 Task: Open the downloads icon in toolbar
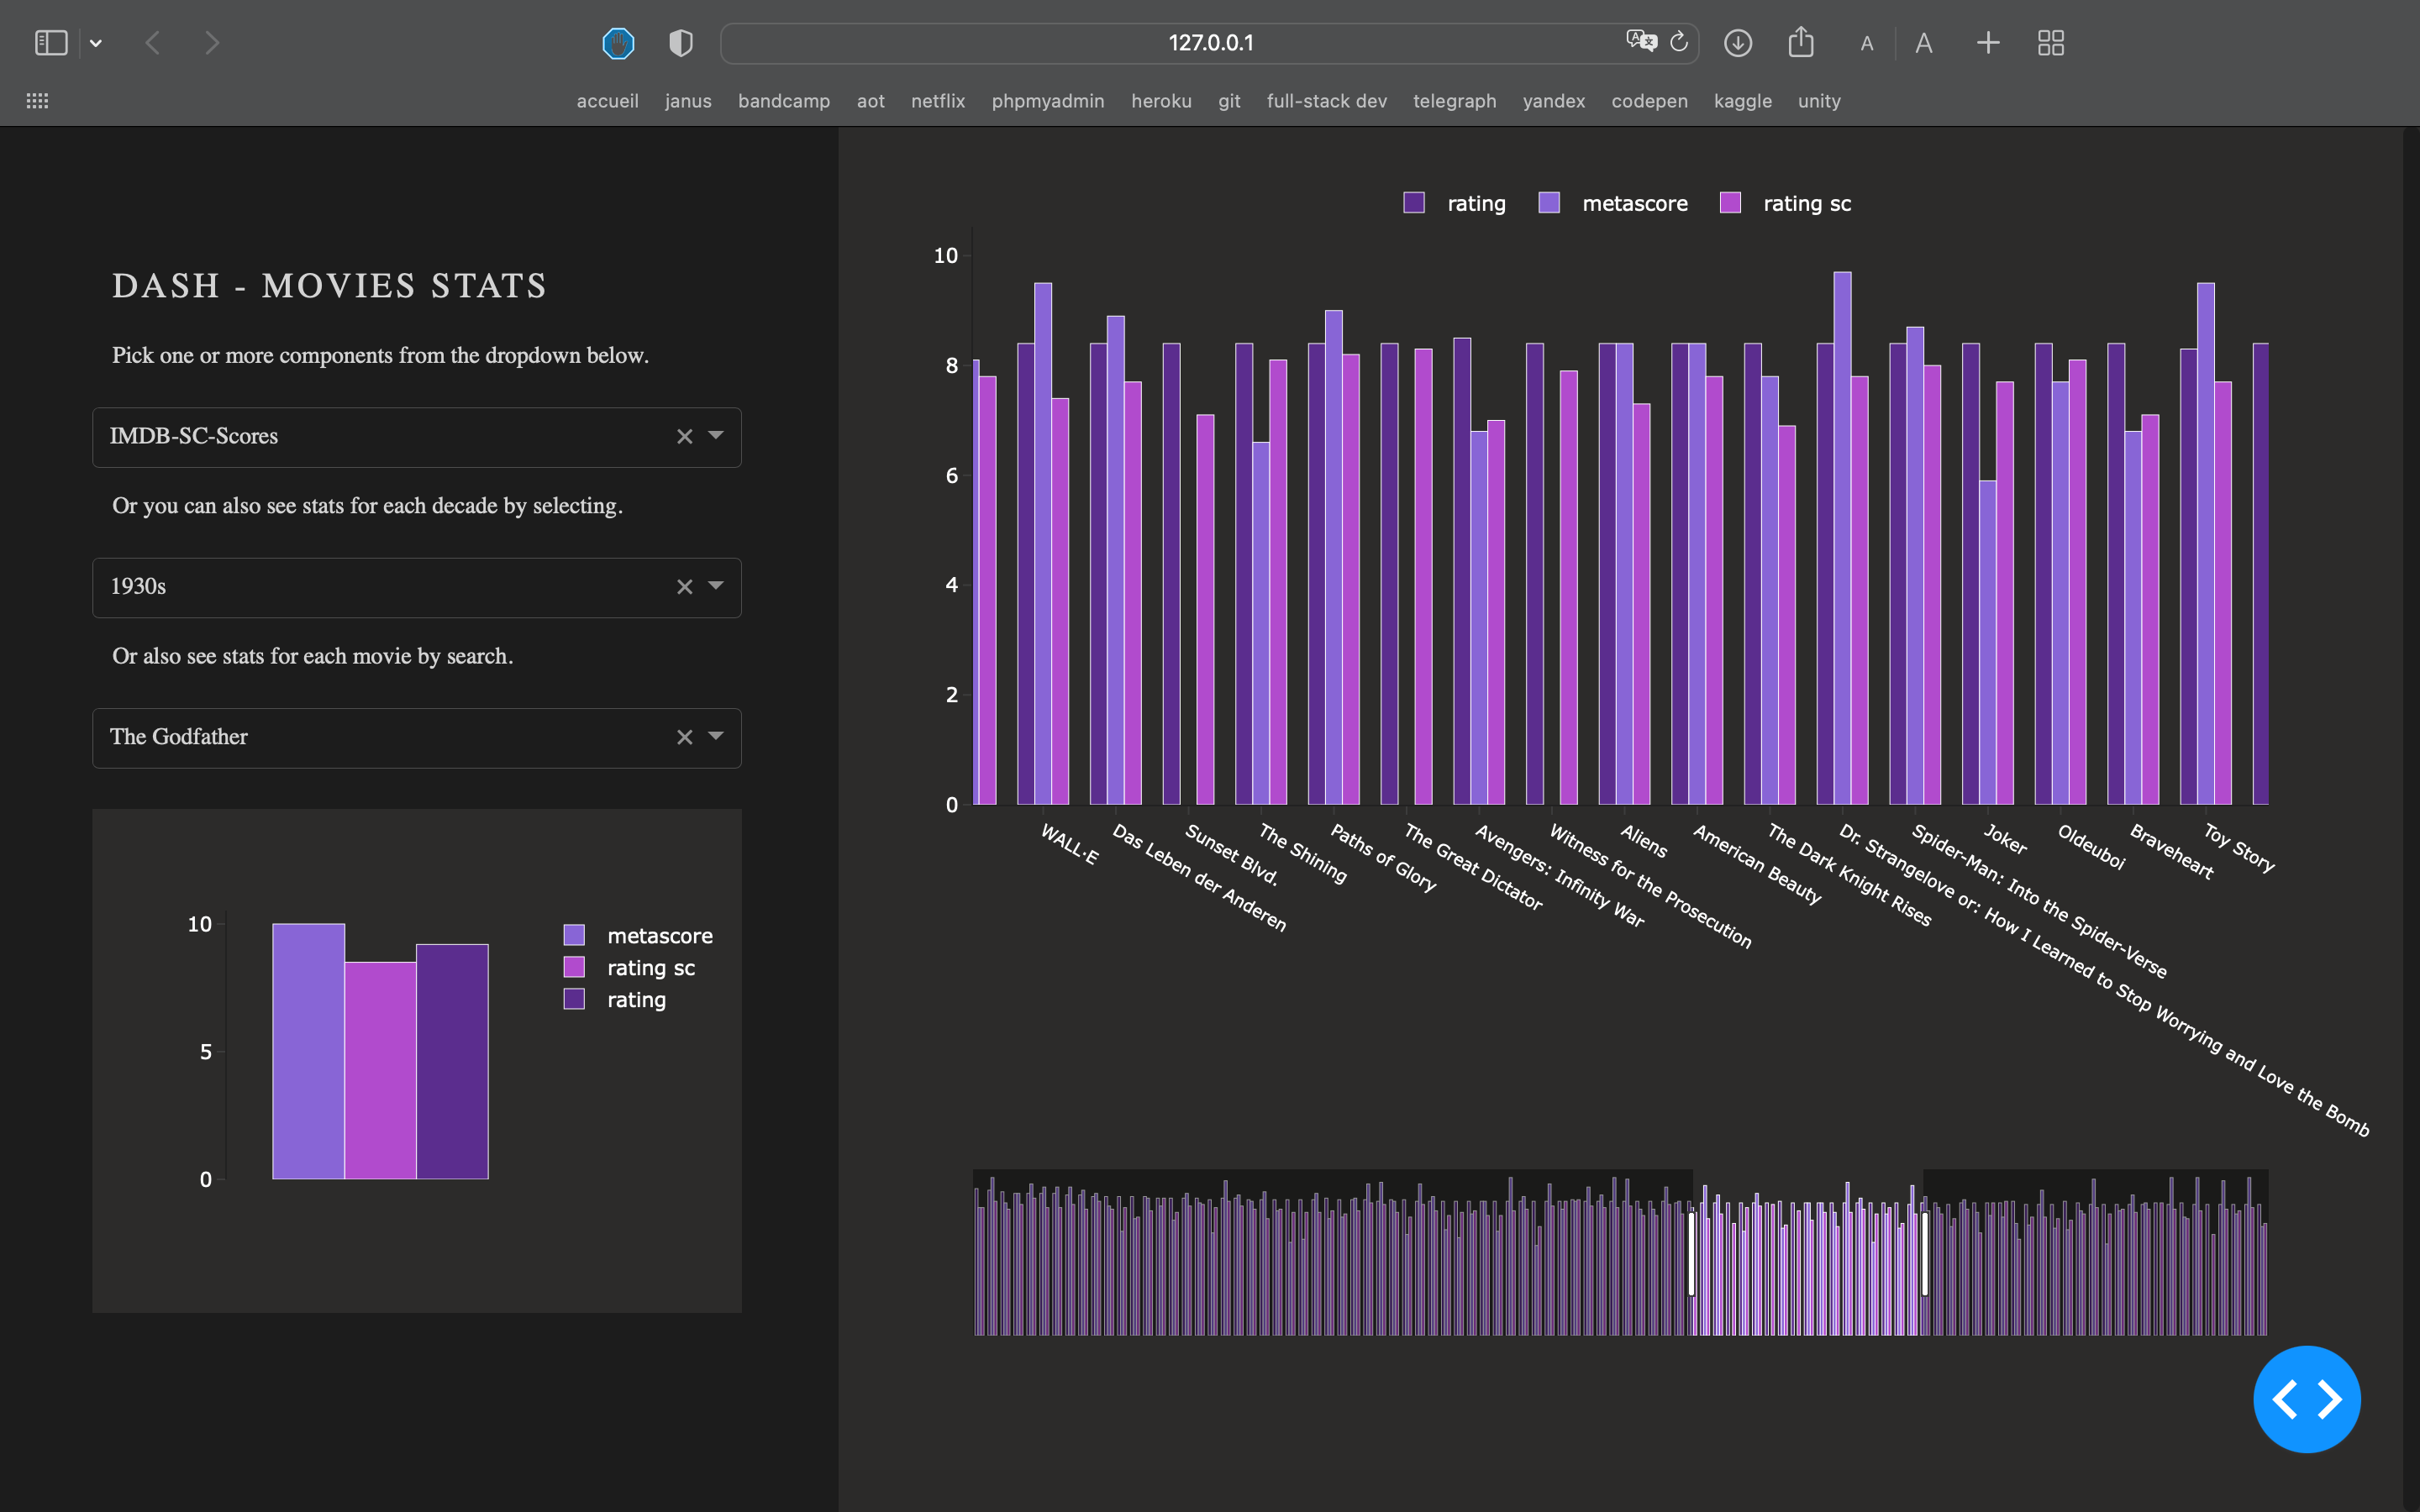click(x=1738, y=43)
